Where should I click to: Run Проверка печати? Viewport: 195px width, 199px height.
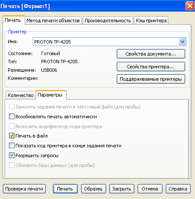(24, 189)
